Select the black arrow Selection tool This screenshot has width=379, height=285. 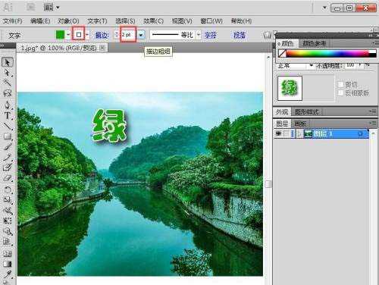(8, 62)
